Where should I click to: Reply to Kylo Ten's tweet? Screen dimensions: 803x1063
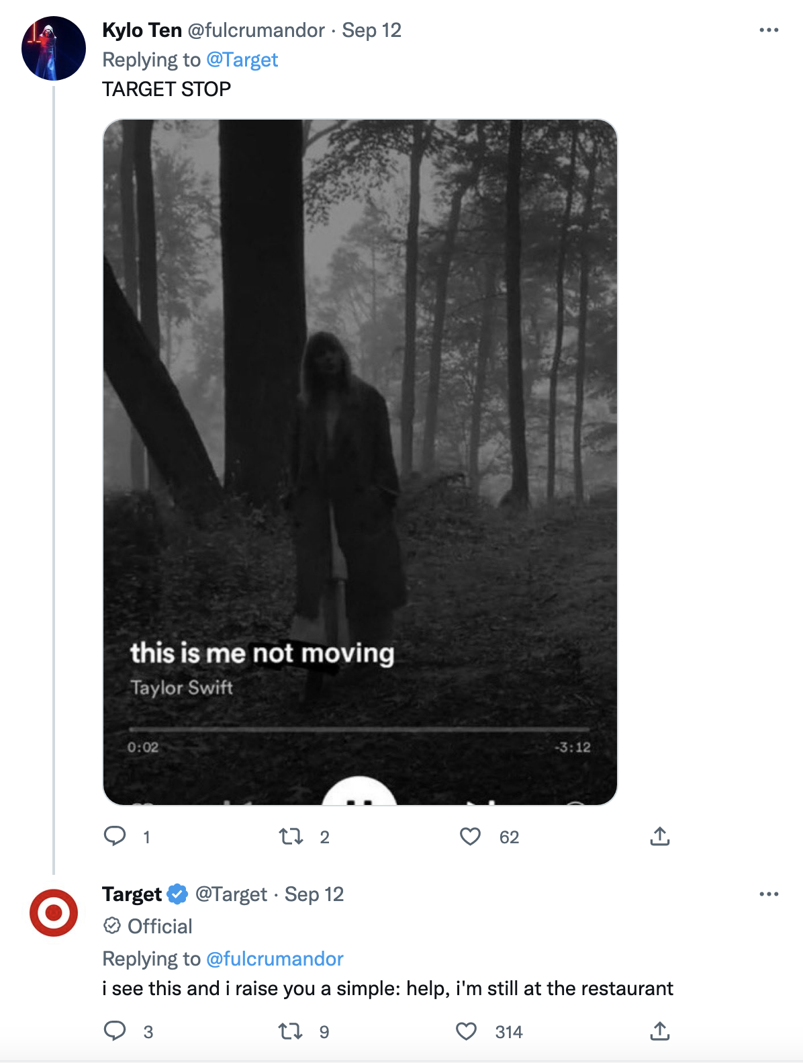pos(115,836)
